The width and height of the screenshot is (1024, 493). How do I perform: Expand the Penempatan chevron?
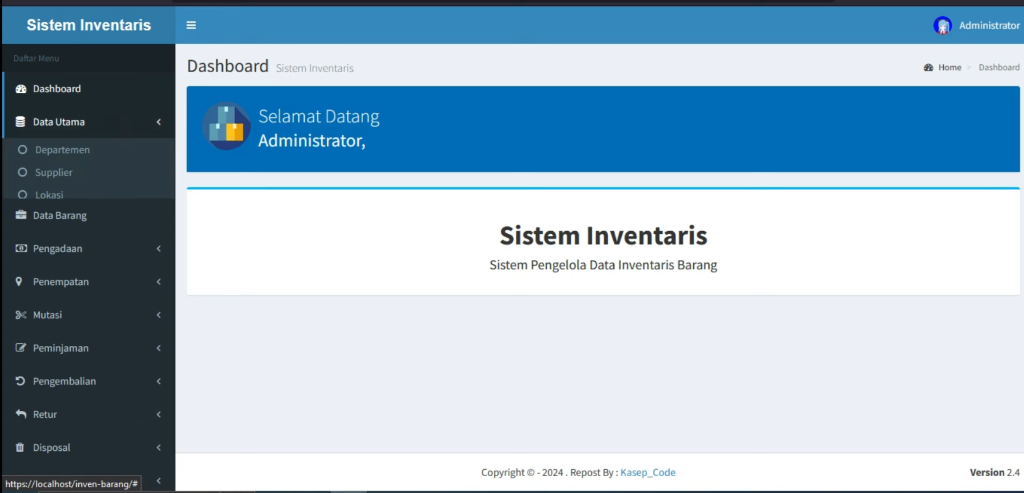coord(159,282)
